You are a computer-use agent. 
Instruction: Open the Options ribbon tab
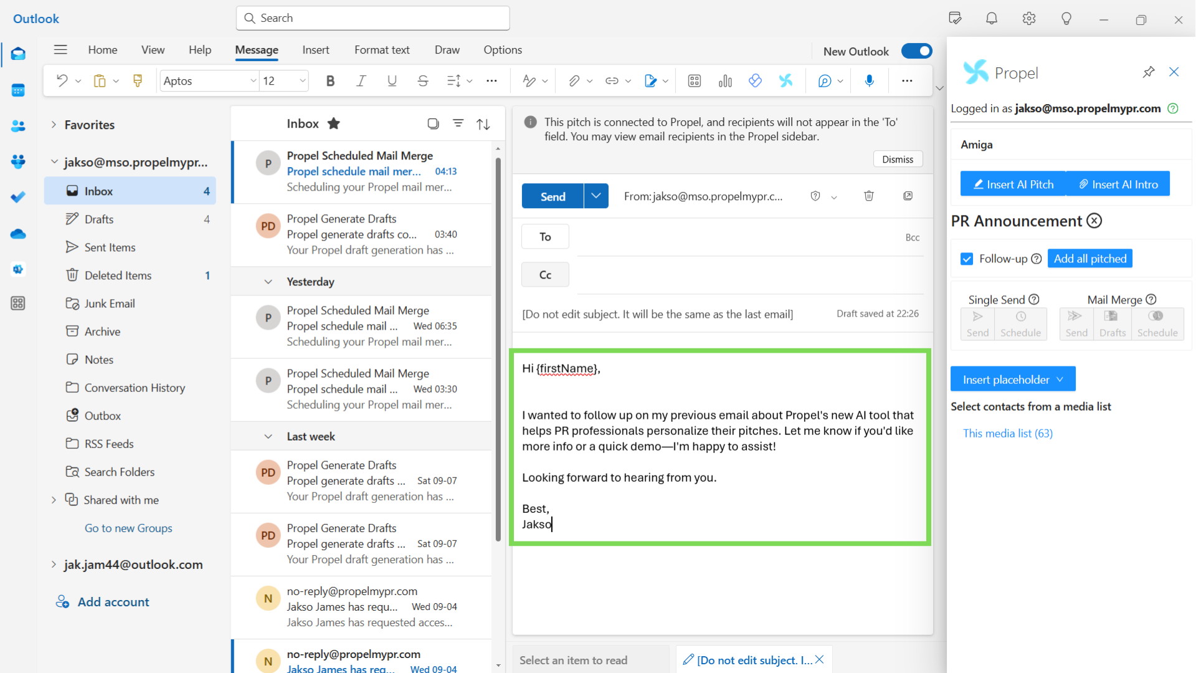(x=503, y=50)
